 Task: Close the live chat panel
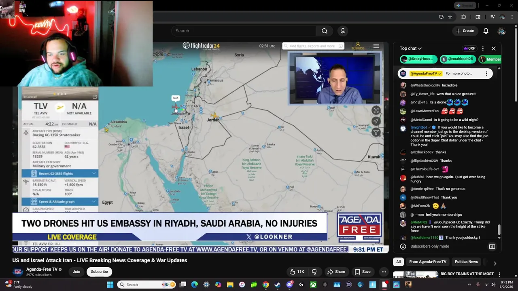pos(494,48)
